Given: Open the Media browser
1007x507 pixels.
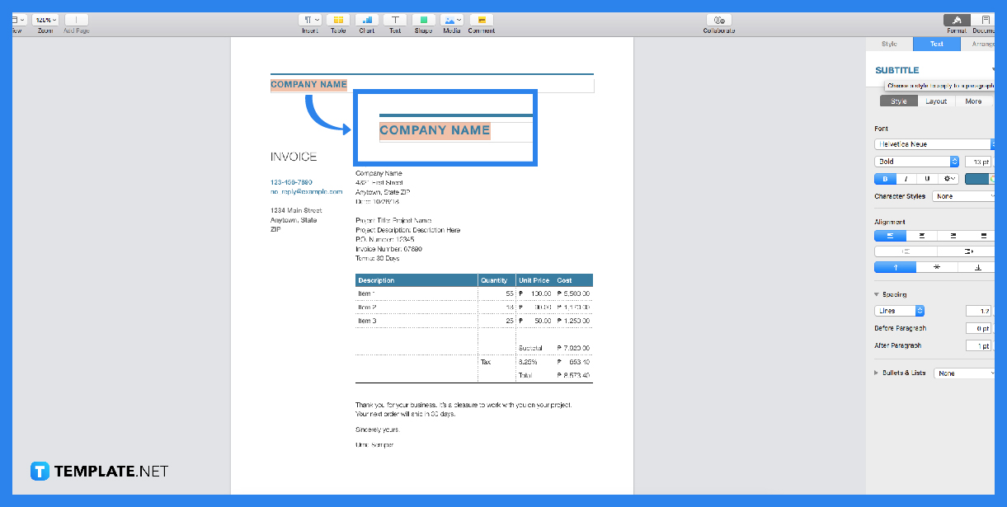Looking at the screenshot, I should click(x=451, y=19).
